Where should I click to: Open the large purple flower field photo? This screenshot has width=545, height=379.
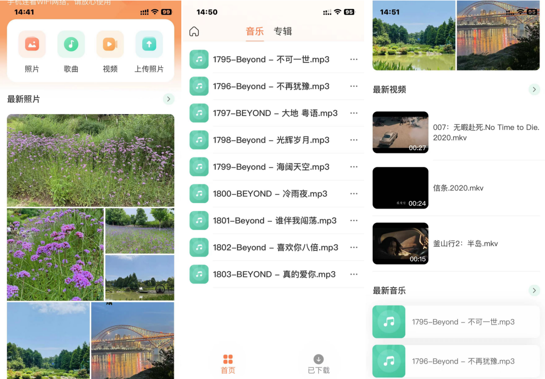91,160
